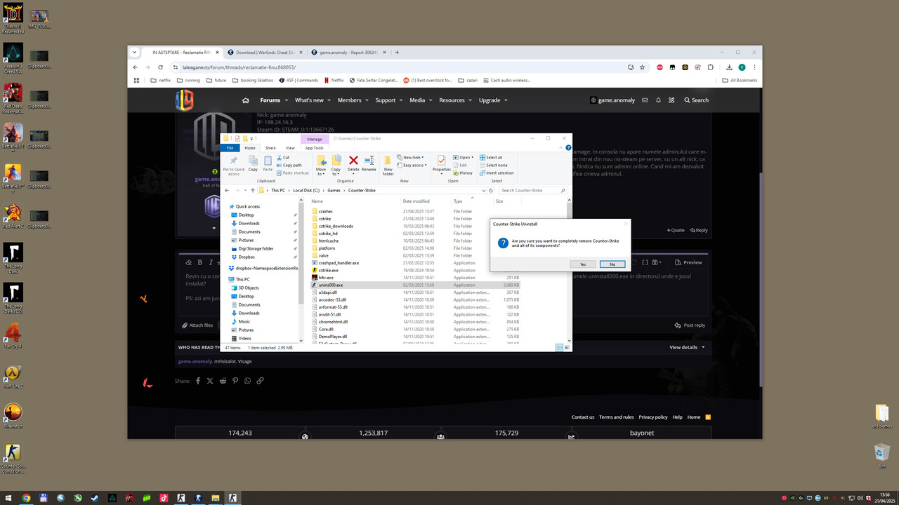Click the Copy icon in Explorer ribbon
This screenshot has width=899, height=505.
tap(253, 164)
